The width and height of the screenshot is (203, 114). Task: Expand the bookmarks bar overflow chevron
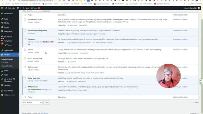click(x=185, y=4)
